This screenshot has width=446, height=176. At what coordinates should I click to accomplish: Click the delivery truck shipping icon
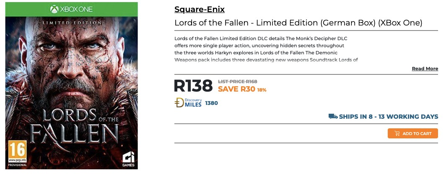333,116
